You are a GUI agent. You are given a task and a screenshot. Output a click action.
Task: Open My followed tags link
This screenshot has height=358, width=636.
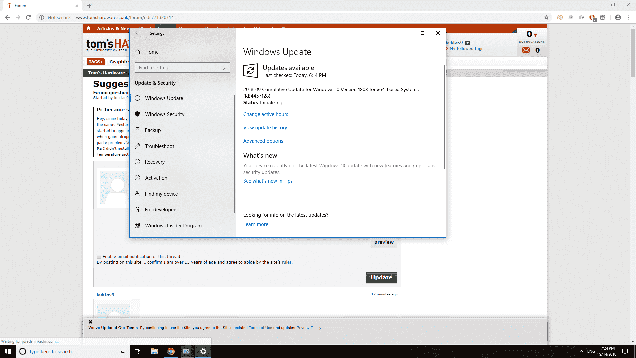[466, 49]
